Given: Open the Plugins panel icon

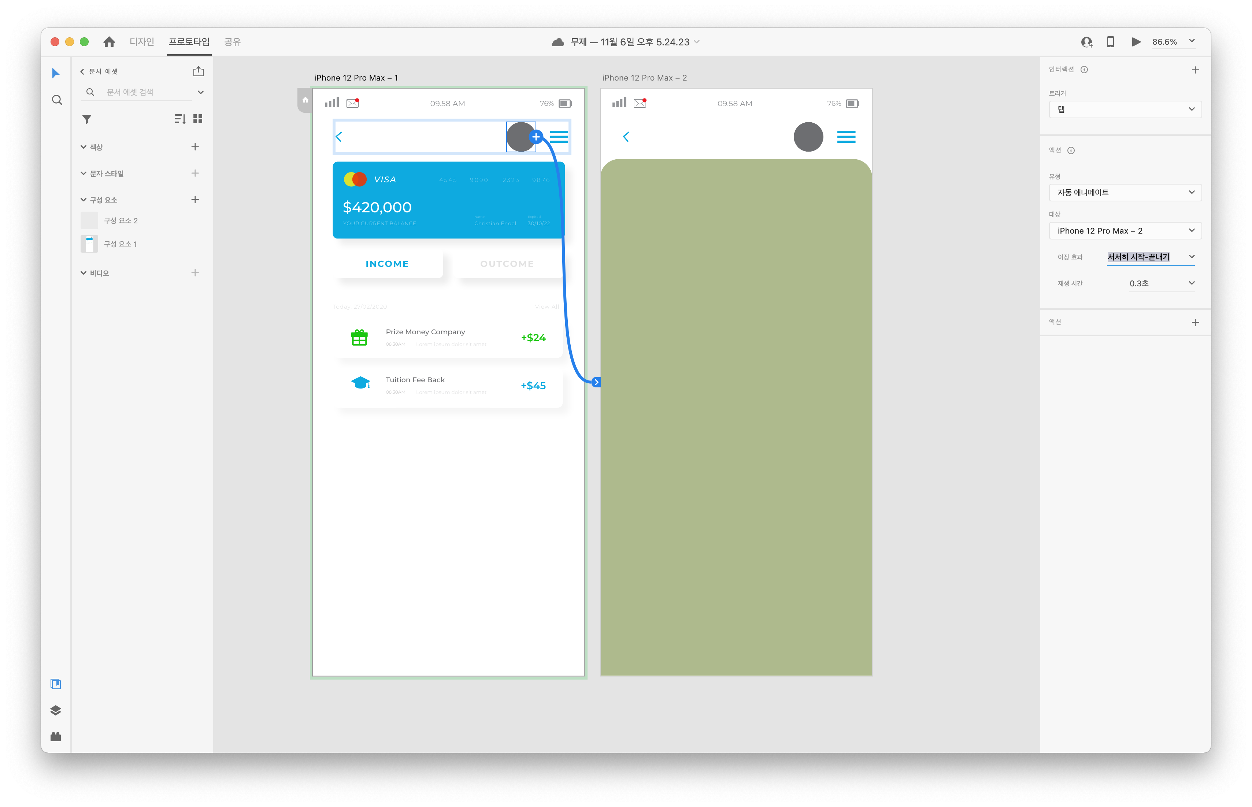Looking at the screenshot, I should pyautogui.click(x=56, y=737).
